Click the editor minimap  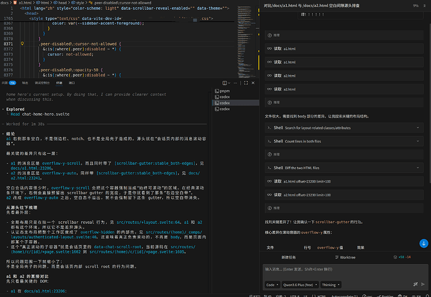(x=247, y=41)
